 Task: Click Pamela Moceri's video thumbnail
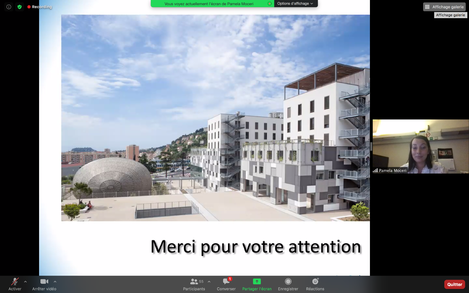point(420,146)
